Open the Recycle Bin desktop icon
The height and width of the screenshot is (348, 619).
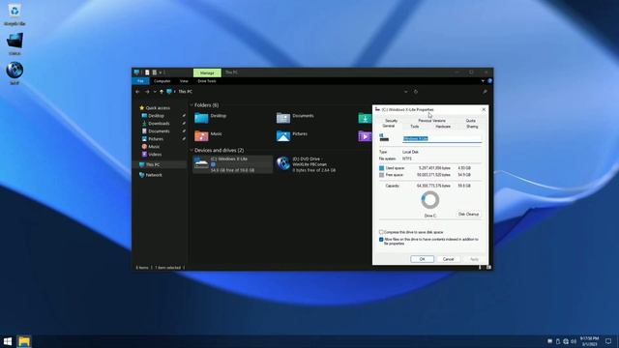pos(15,14)
